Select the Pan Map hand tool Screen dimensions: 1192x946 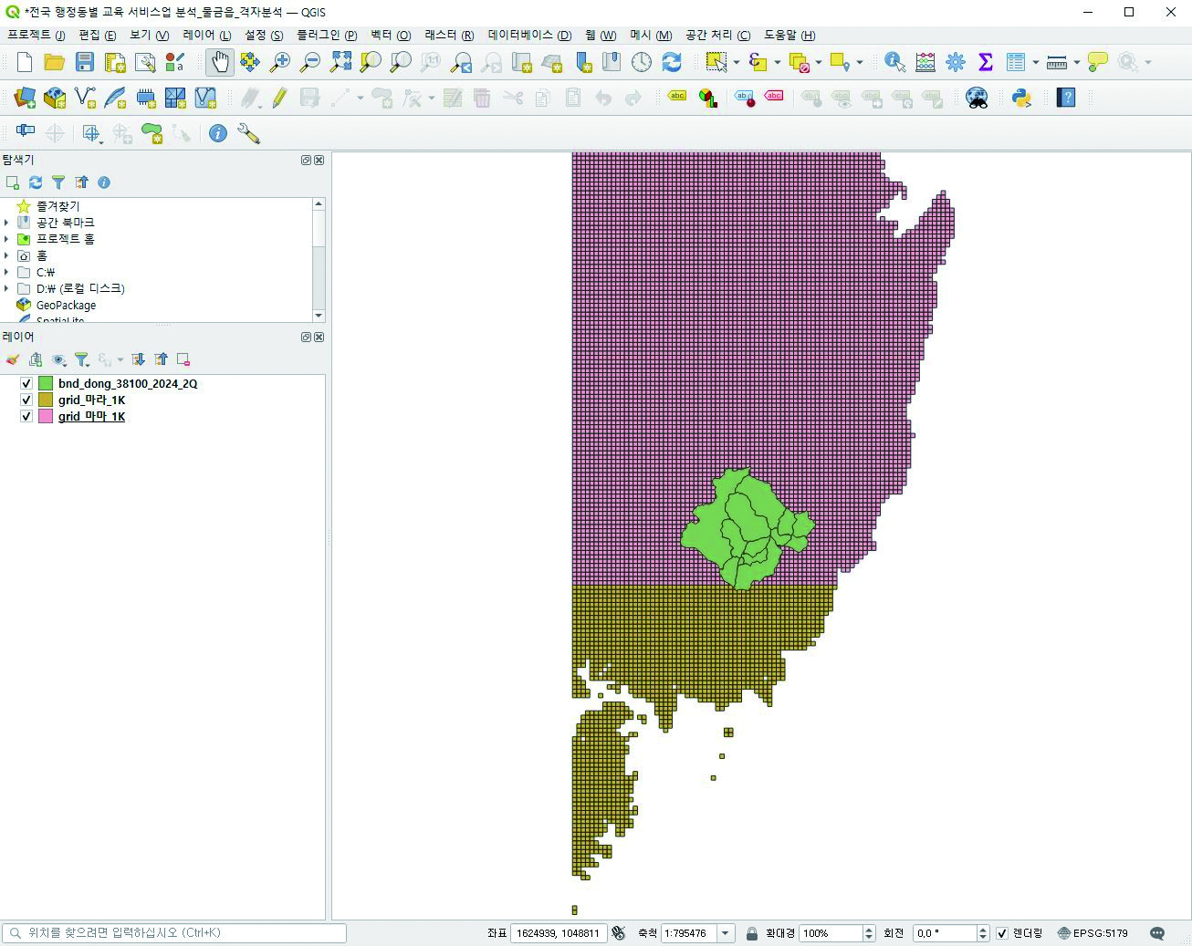[219, 62]
